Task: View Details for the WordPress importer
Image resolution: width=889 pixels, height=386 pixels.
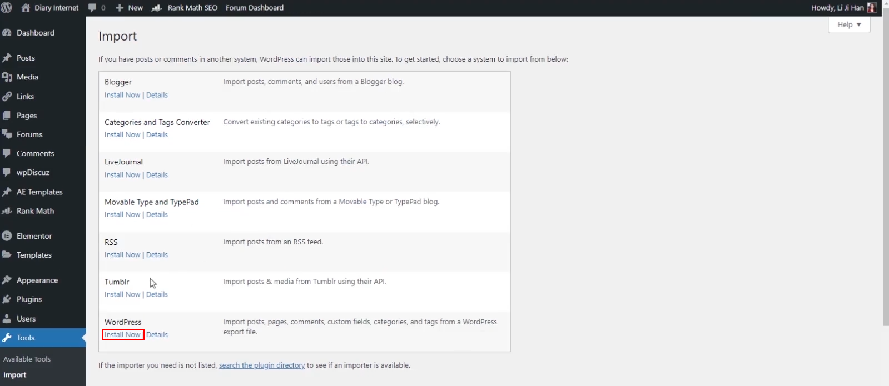Action: pos(157,335)
